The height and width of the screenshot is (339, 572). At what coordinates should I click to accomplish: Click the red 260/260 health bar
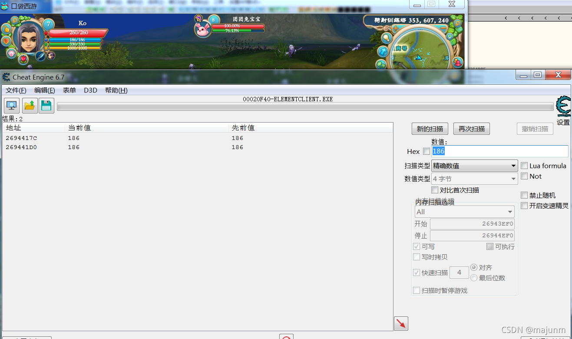(78, 33)
